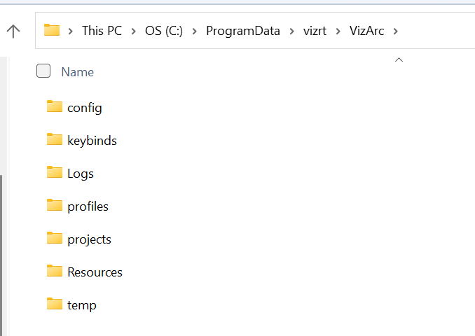Expand the chevron after VizArc breadcrumb

click(396, 30)
